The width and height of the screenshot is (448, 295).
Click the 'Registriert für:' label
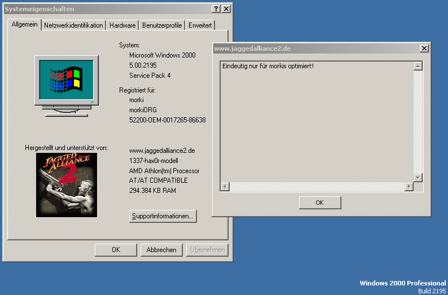click(x=138, y=90)
